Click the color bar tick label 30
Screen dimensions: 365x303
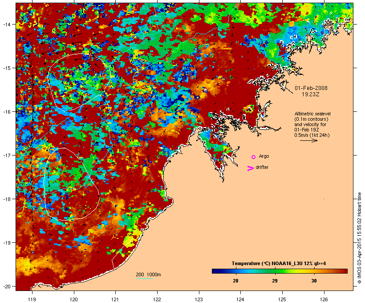coord(314,281)
